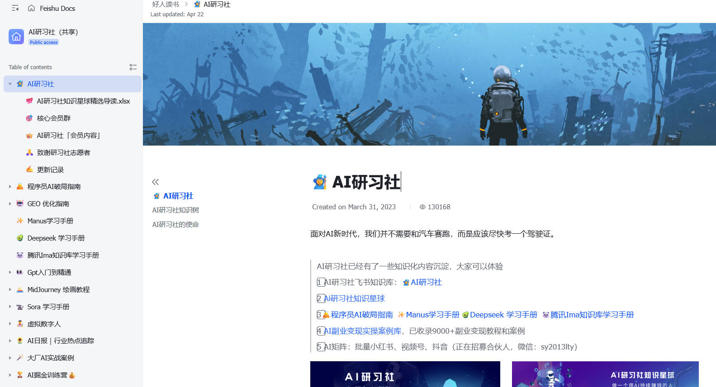Click the icon beside 致谢研习社志愿者
716x387 pixels.
(x=29, y=152)
